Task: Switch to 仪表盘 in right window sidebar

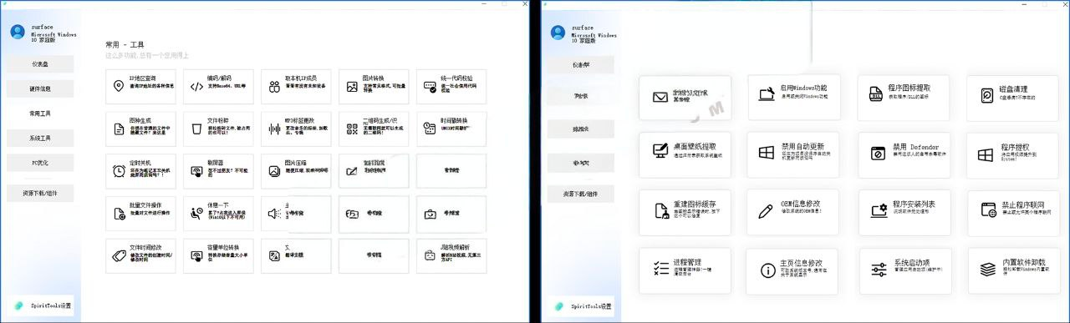Action: [581, 64]
